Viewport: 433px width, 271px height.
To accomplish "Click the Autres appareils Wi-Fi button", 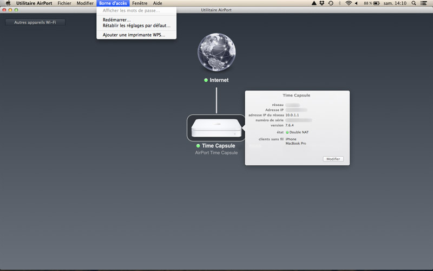I will pos(35,22).
